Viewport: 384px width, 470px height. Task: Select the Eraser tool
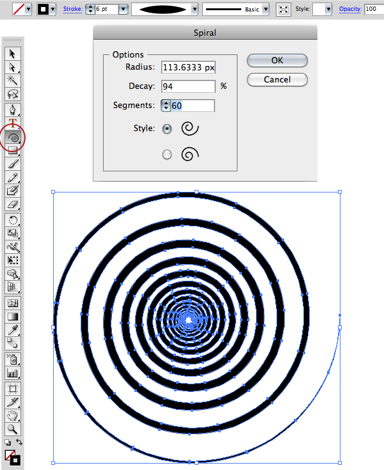(x=13, y=205)
